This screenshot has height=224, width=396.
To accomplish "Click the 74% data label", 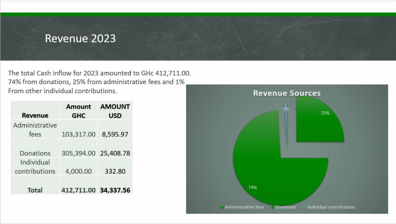I will tap(252, 187).
